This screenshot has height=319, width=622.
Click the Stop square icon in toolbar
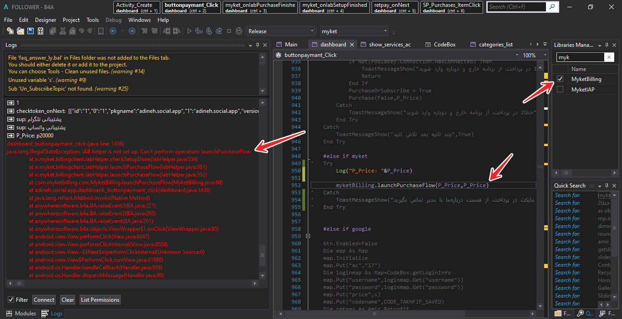pos(229,31)
